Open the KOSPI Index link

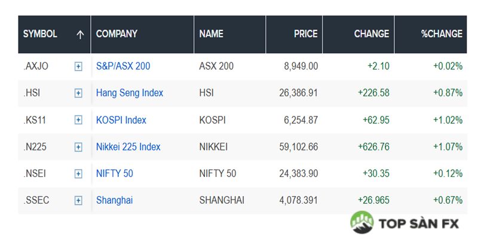(121, 120)
